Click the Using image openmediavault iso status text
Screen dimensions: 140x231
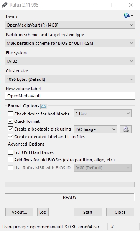(x=51, y=227)
